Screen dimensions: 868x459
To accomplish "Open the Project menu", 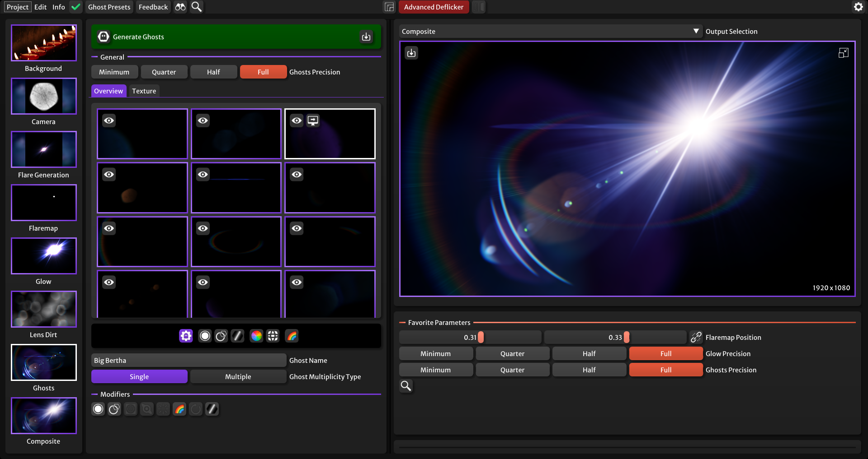I will click(18, 7).
